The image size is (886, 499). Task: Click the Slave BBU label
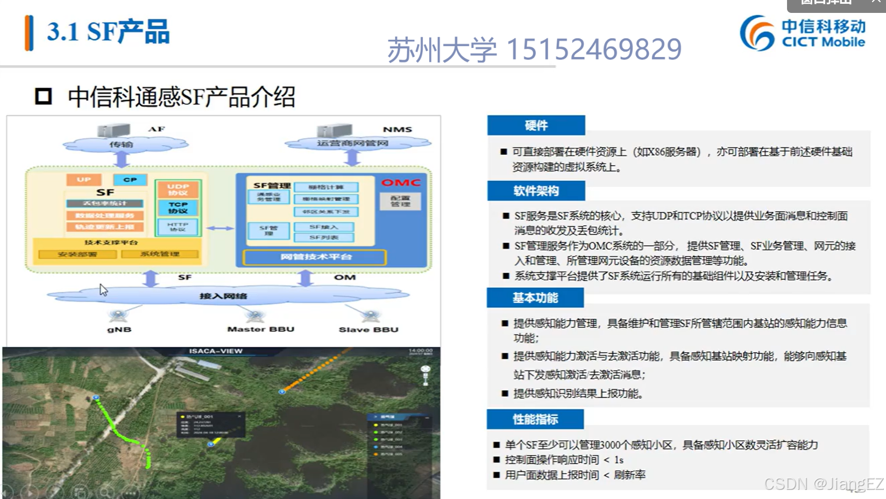(x=368, y=330)
